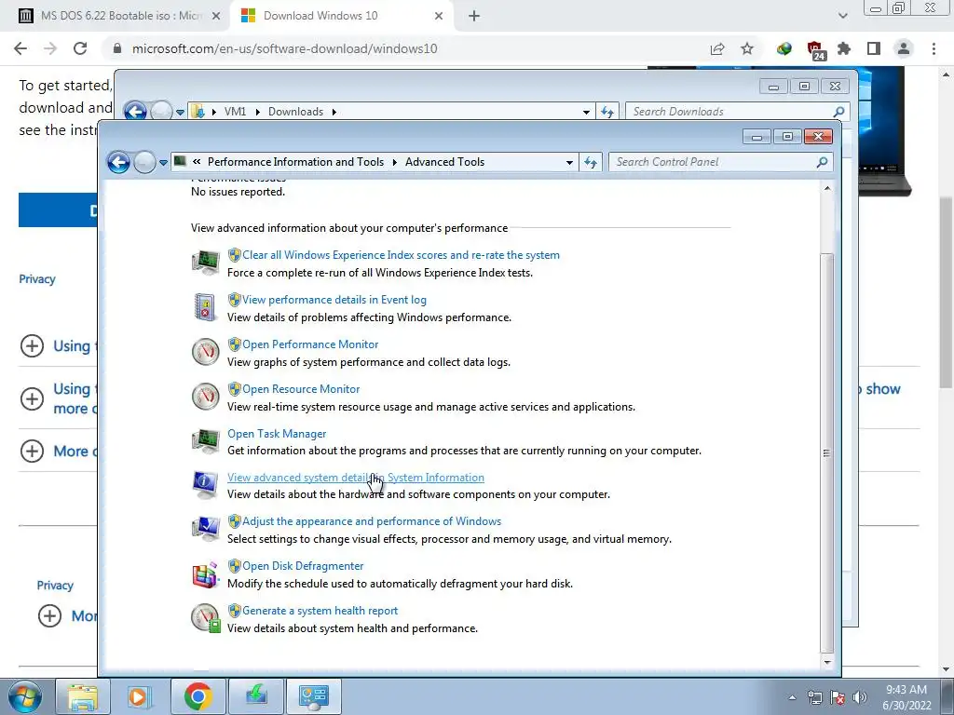Open Chrome three-dot menu
Screen dimensions: 954x715
(x=934, y=48)
